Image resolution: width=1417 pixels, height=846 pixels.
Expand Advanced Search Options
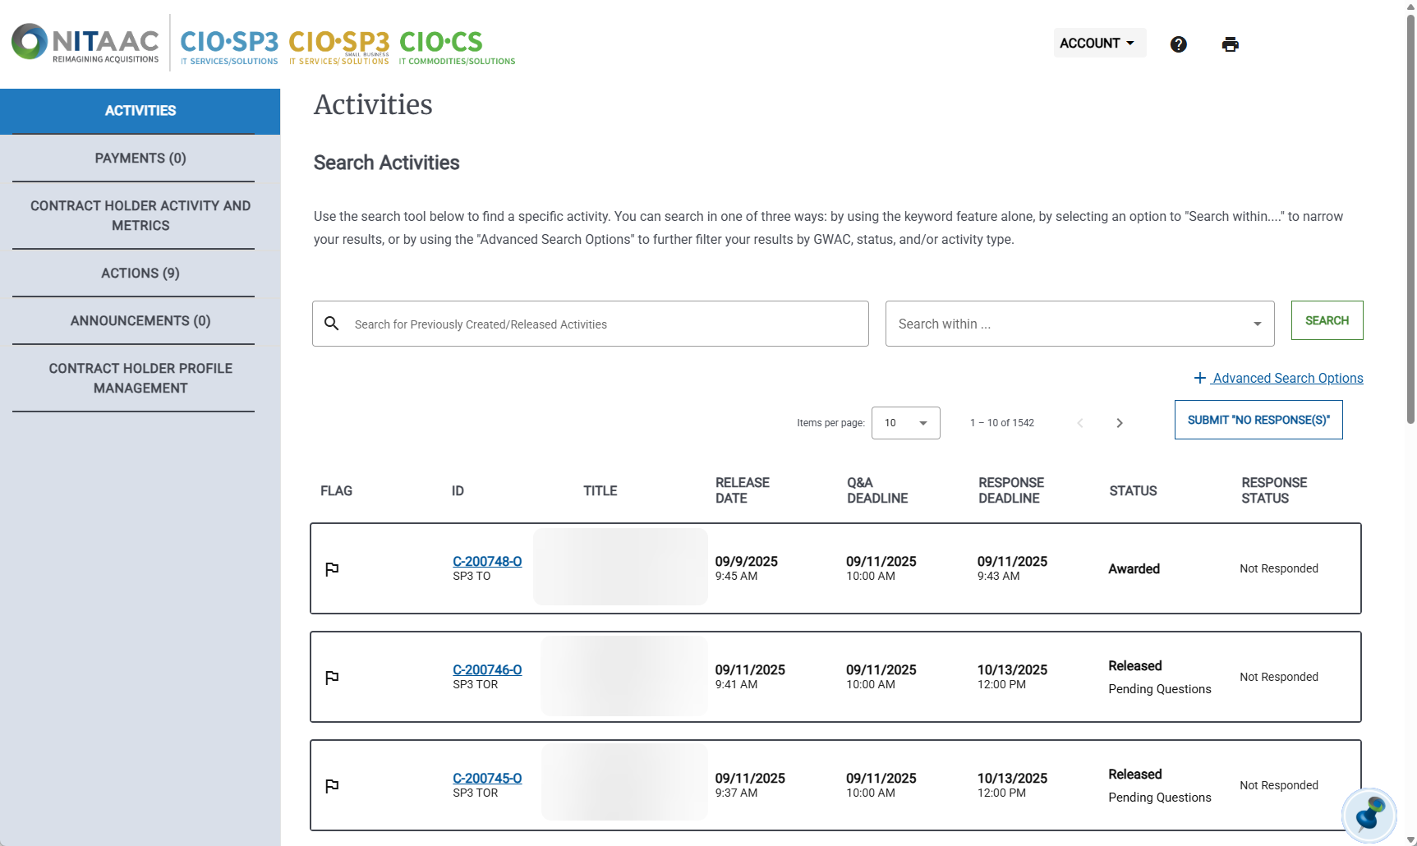coord(1278,378)
